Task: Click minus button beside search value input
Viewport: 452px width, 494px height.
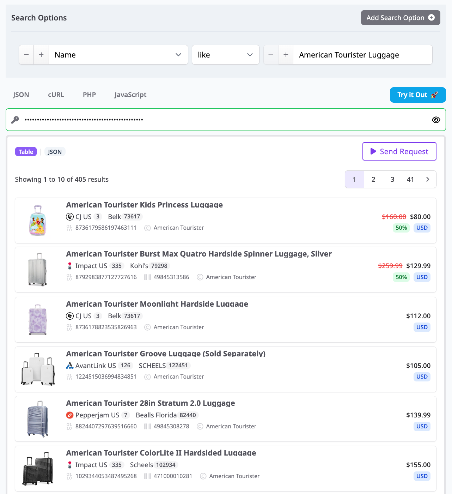Action: pyautogui.click(x=271, y=55)
